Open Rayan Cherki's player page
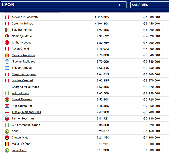169x153 pixels. 20,49
